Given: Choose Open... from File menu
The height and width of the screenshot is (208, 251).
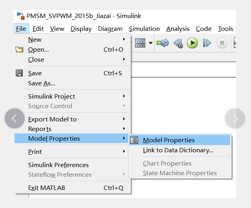Looking at the screenshot, I should click(73, 50).
